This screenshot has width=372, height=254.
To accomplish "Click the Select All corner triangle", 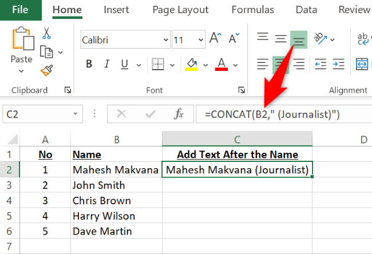I will point(13,139).
